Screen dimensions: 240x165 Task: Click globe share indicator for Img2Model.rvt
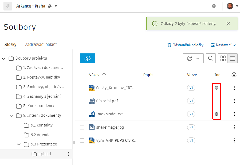pos(216,114)
